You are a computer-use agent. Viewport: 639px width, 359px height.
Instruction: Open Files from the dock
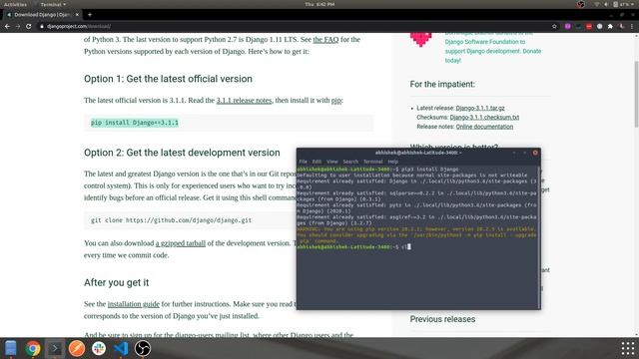(x=11, y=348)
